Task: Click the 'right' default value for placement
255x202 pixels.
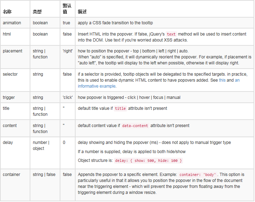Action: (68, 51)
